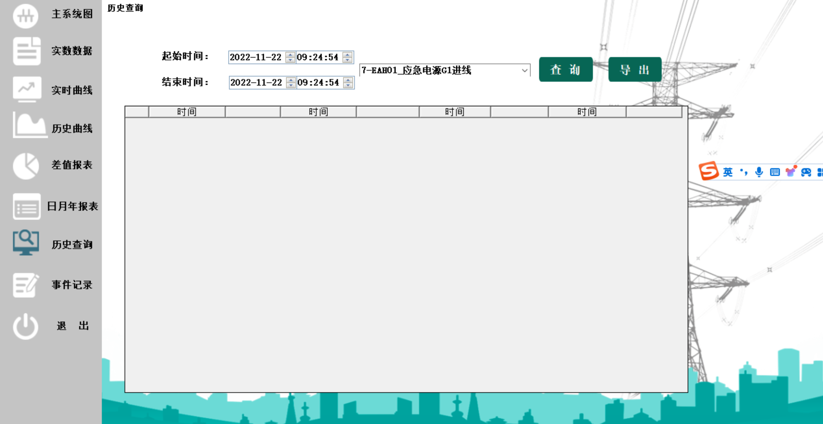Image resolution: width=823 pixels, height=424 pixels.
Task: Open the soft keyboard icon in input toolbar
Action: click(774, 172)
